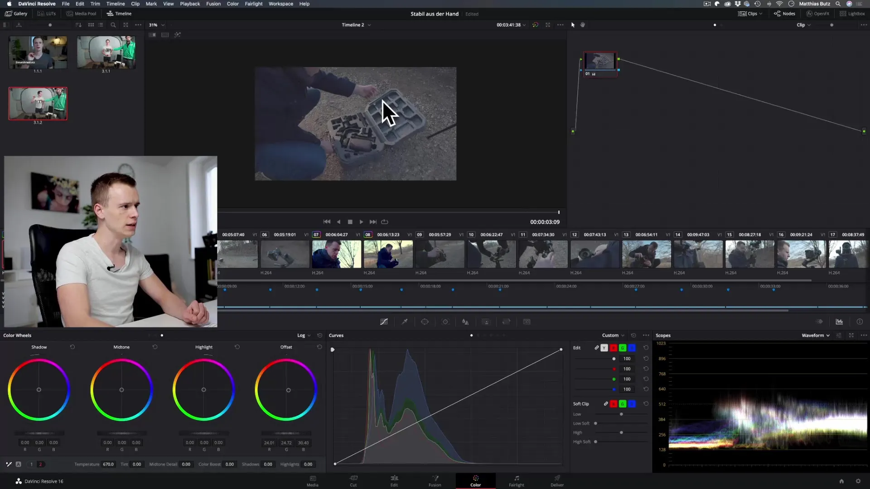
Task: Open the Blur palette icon
Action: tap(465, 322)
